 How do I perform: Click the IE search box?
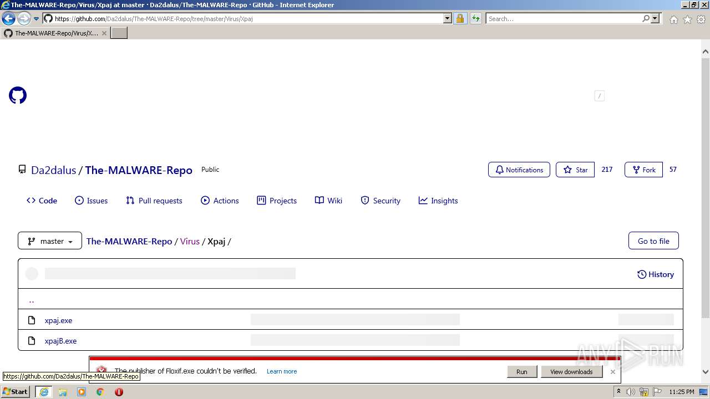pyautogui.click(x=563, y=19)
